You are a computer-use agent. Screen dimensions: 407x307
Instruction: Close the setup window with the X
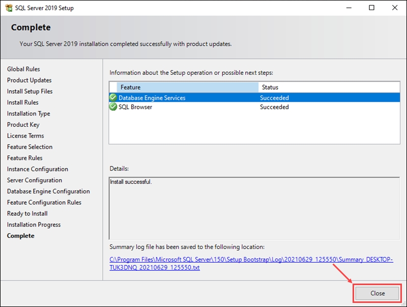coord(395,8)
